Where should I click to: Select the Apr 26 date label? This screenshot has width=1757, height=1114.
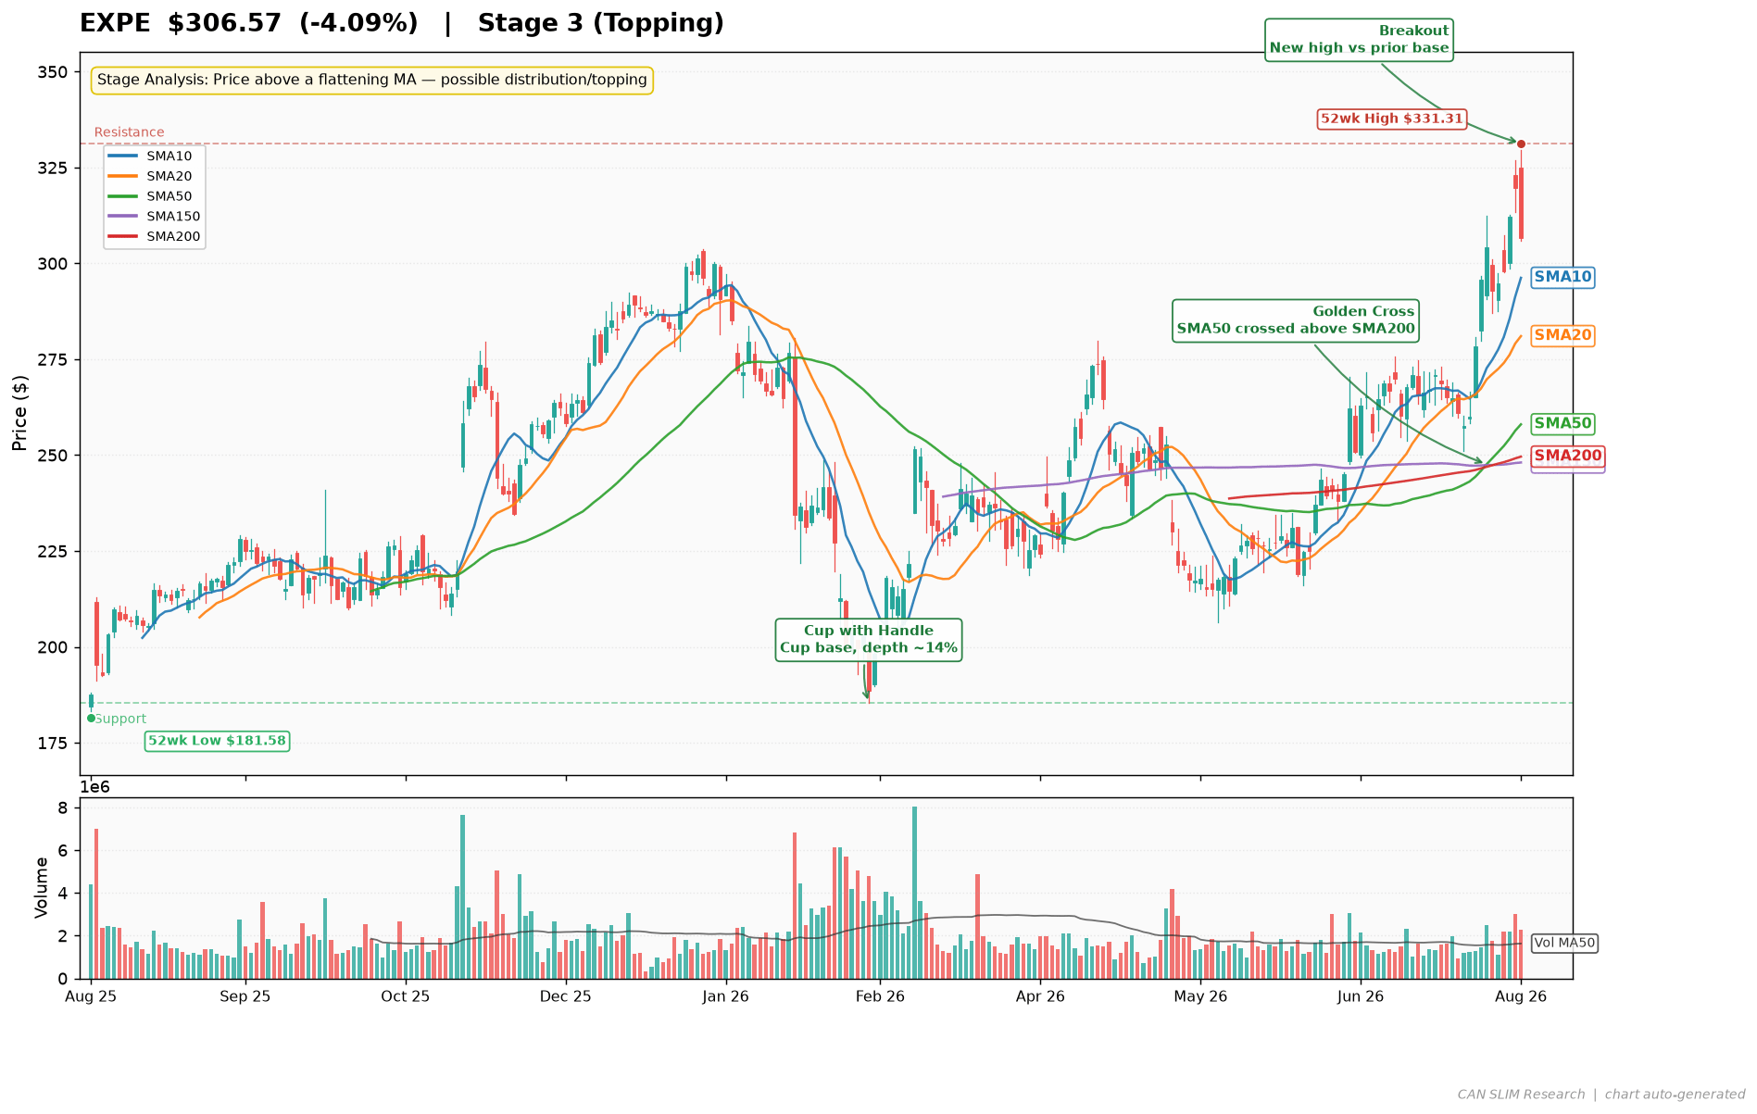tap(1040, 997)
